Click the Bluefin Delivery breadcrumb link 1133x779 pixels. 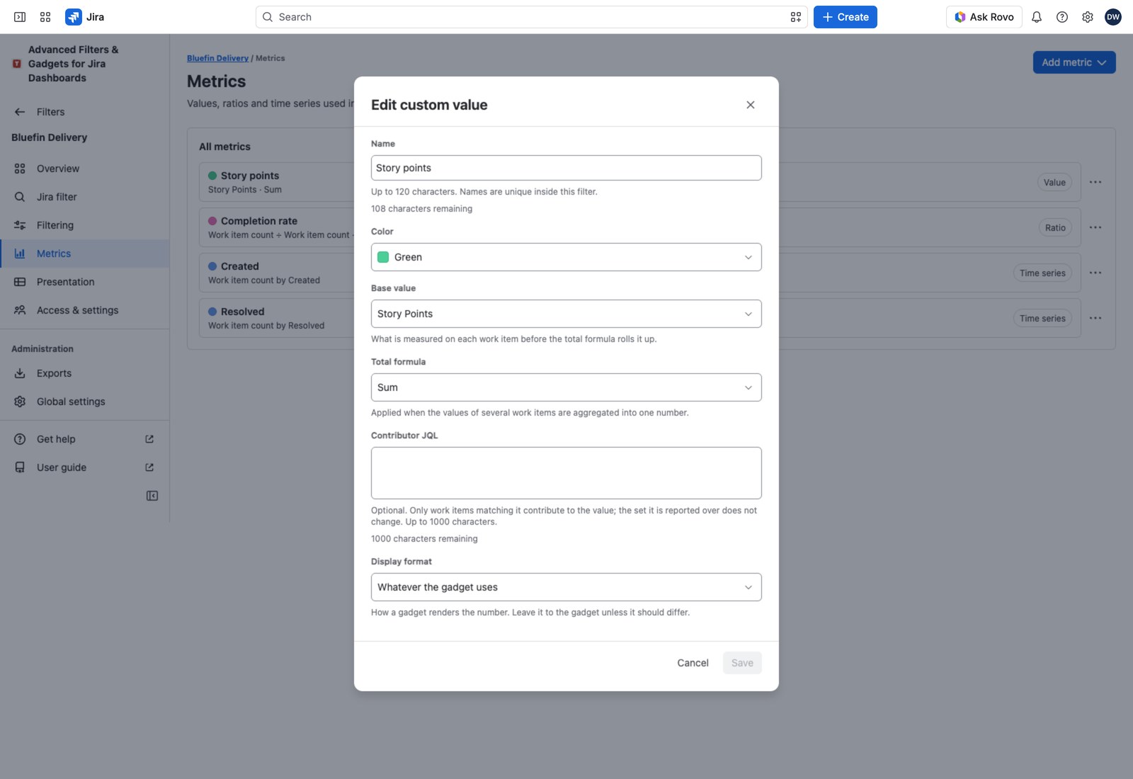click(217, 58)
